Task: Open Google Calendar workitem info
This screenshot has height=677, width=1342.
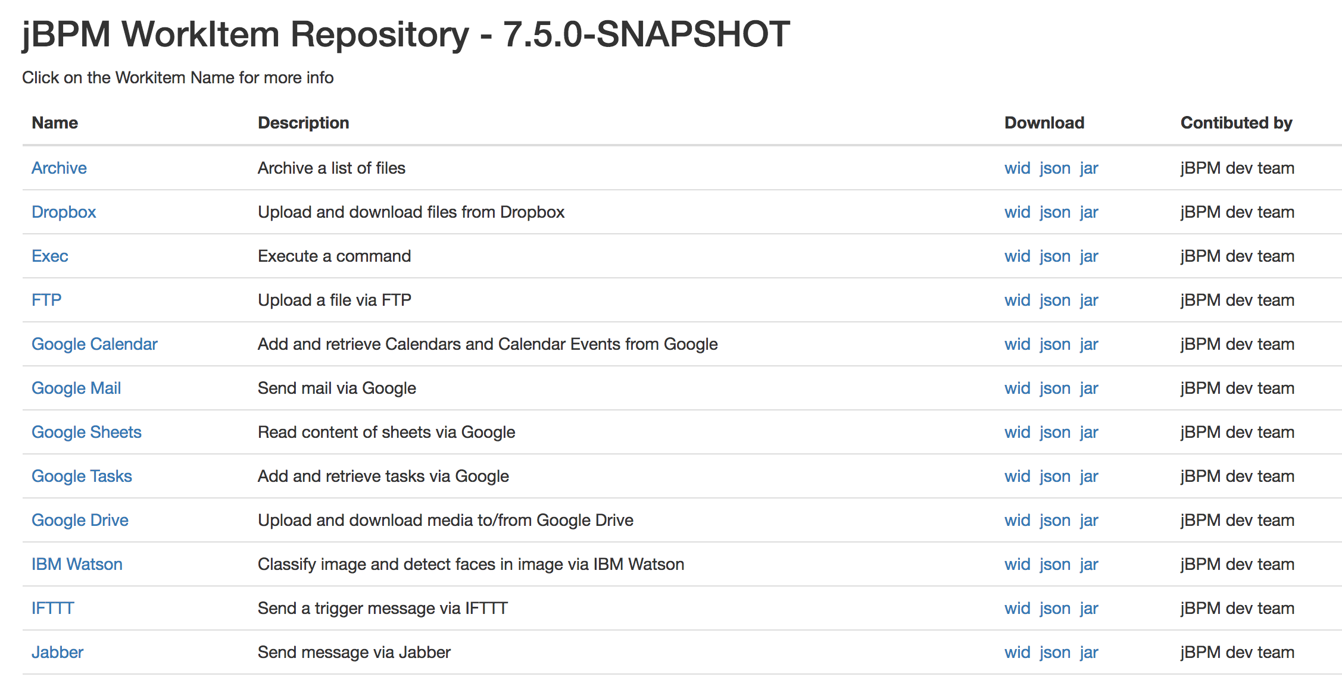Action: click(94, 344)
